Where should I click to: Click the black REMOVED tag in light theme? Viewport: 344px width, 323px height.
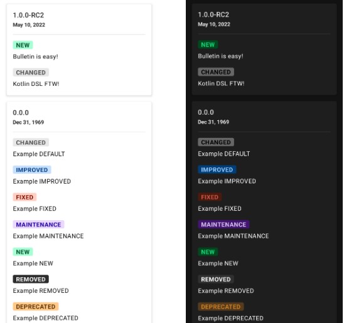click(31, 279)
